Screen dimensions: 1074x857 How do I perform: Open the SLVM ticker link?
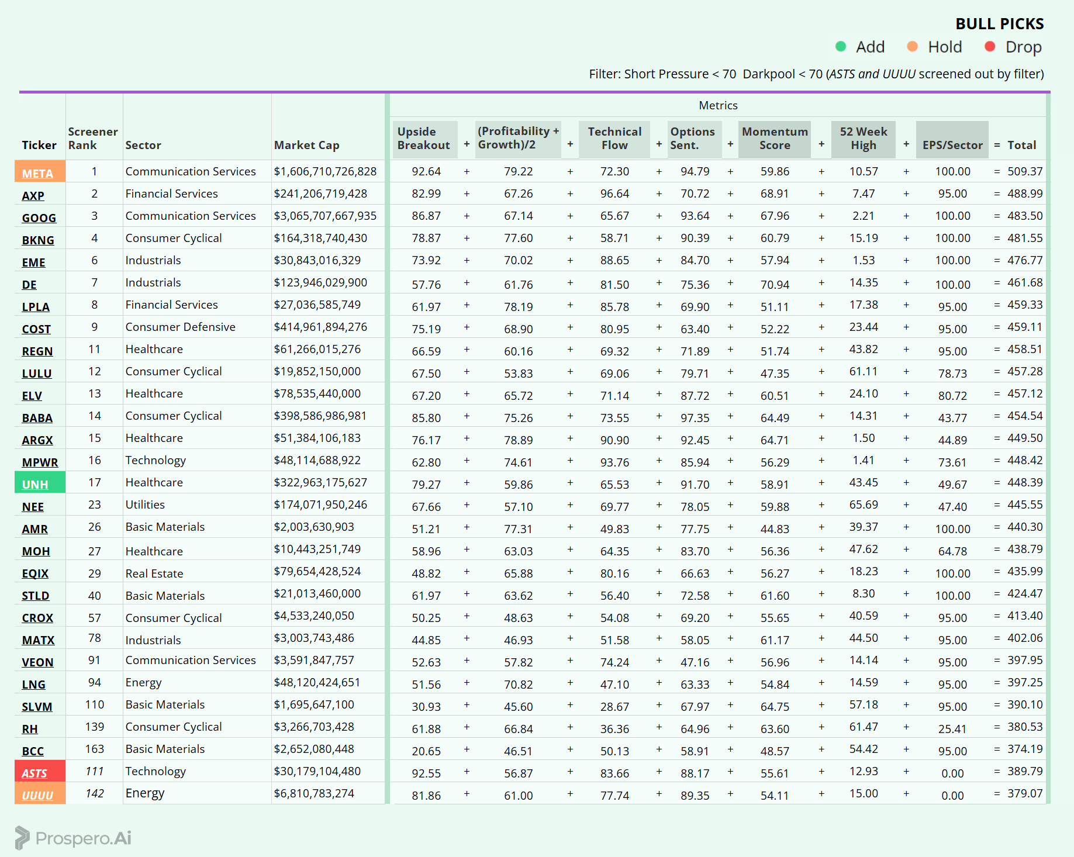pyautogui.click(x=37, y=707)
